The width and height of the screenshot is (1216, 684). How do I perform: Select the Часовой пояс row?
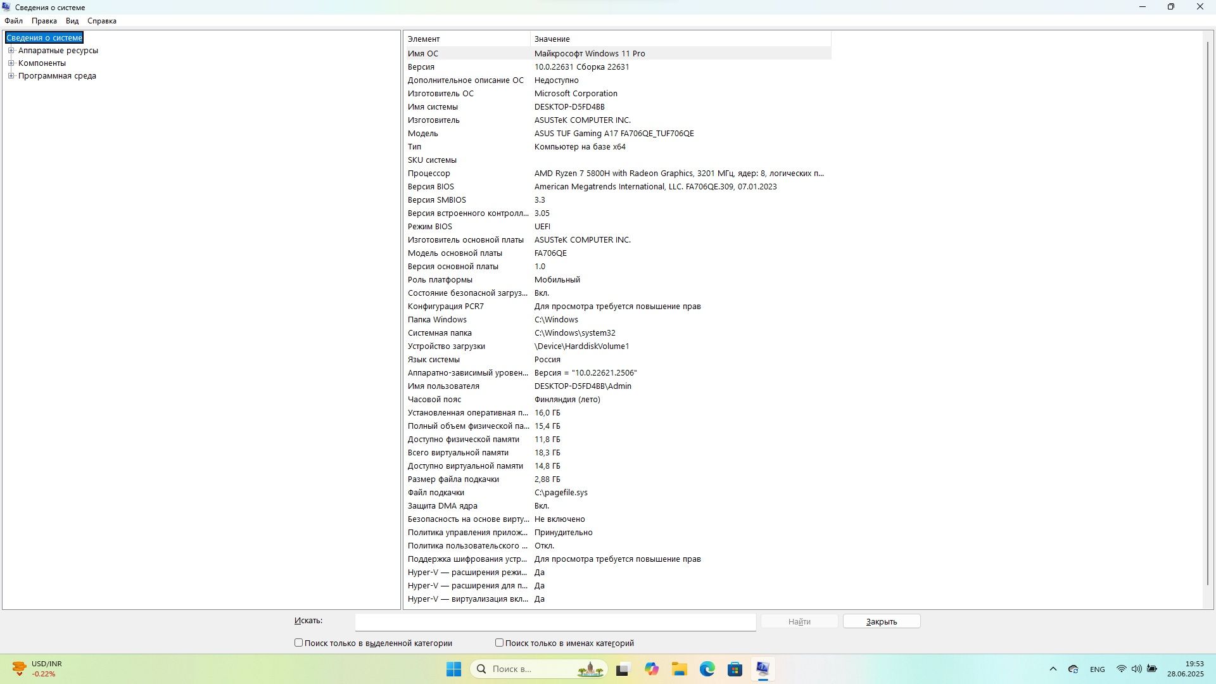point(617,400)
